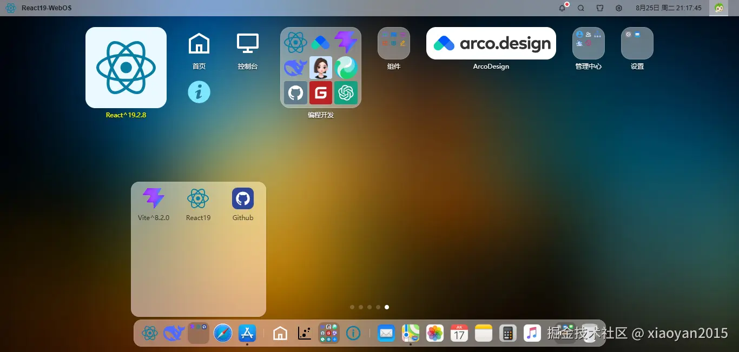Click the 编程开发 folder label
Viewport: 739px width, 352px height.
(x=321, y=115)
